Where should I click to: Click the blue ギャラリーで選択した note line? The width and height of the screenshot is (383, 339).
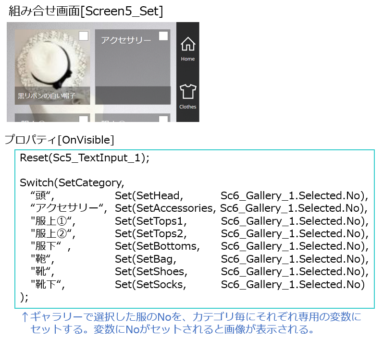click(191, 317)
